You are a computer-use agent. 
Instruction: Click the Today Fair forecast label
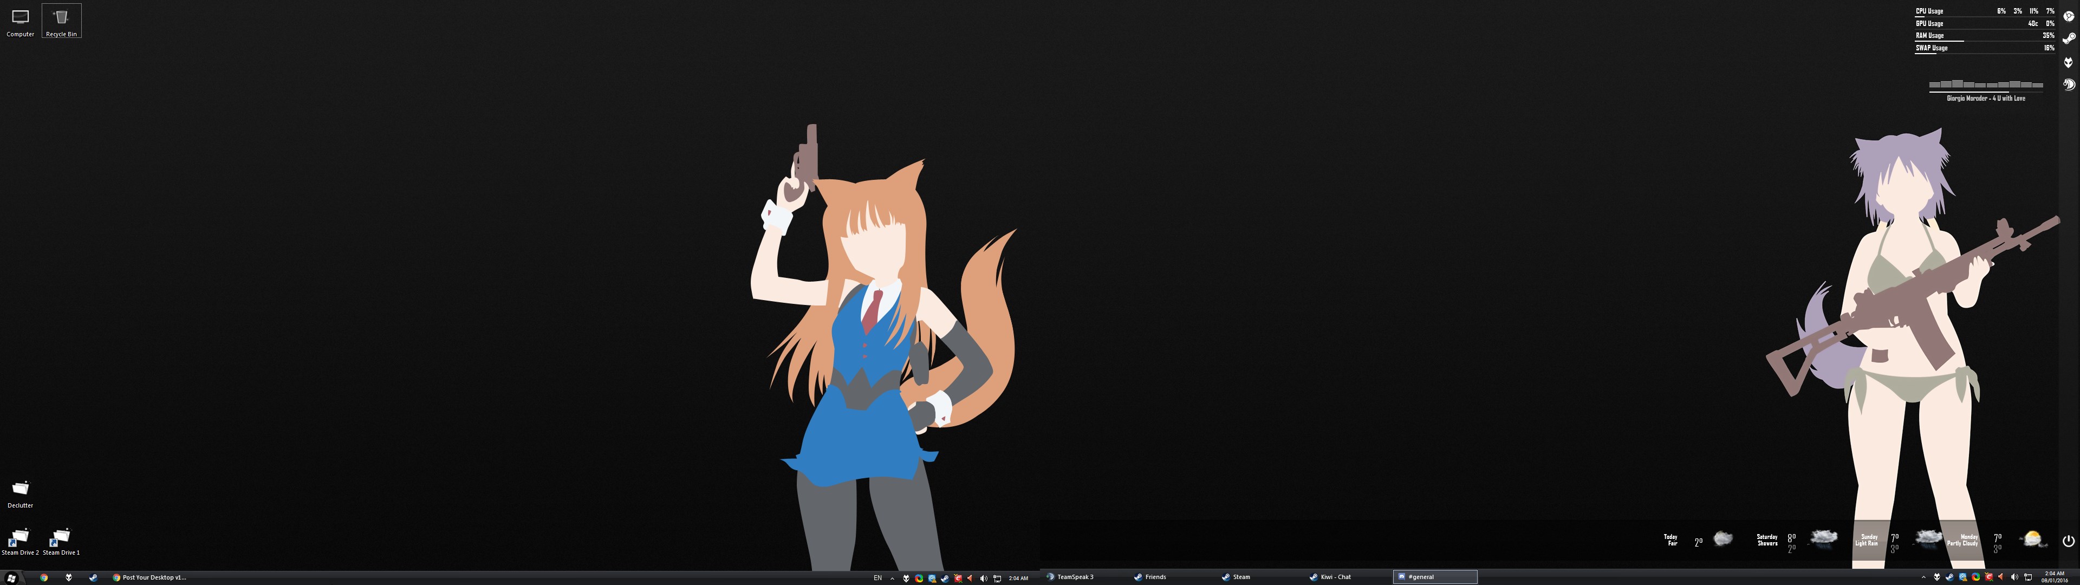tap(1670, 539)
